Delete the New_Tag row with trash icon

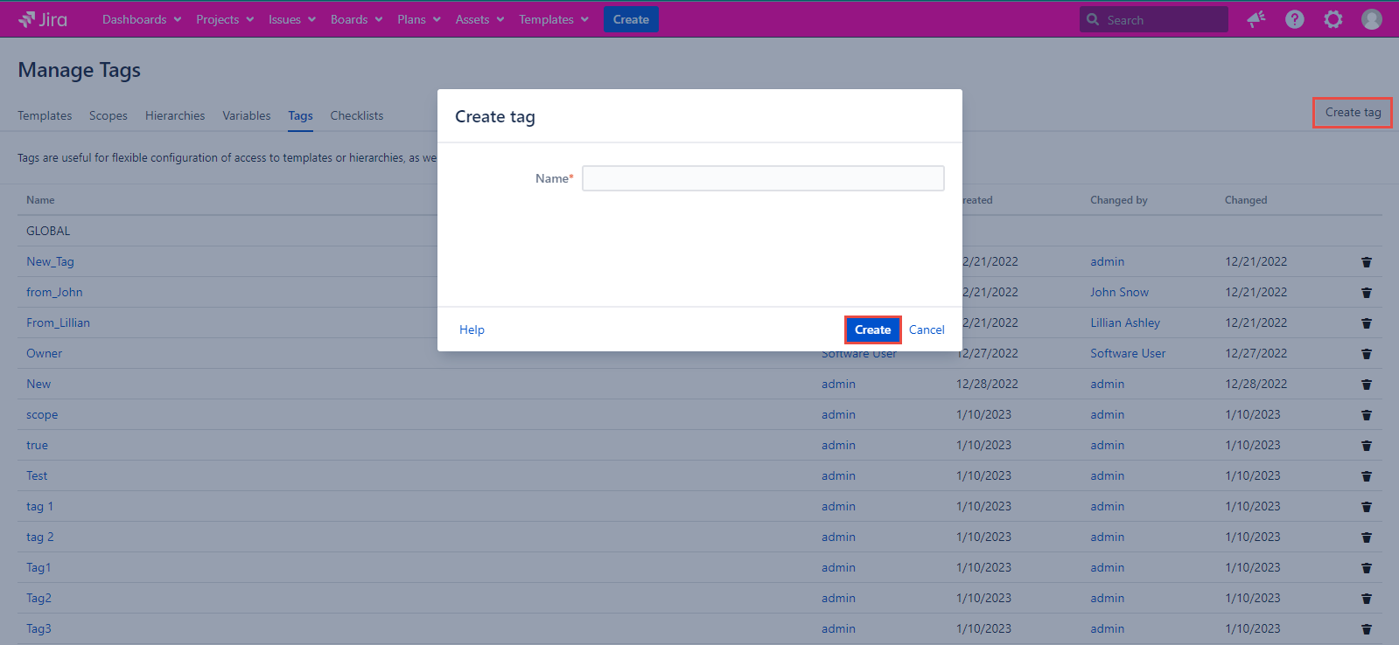coord(1366,262)
